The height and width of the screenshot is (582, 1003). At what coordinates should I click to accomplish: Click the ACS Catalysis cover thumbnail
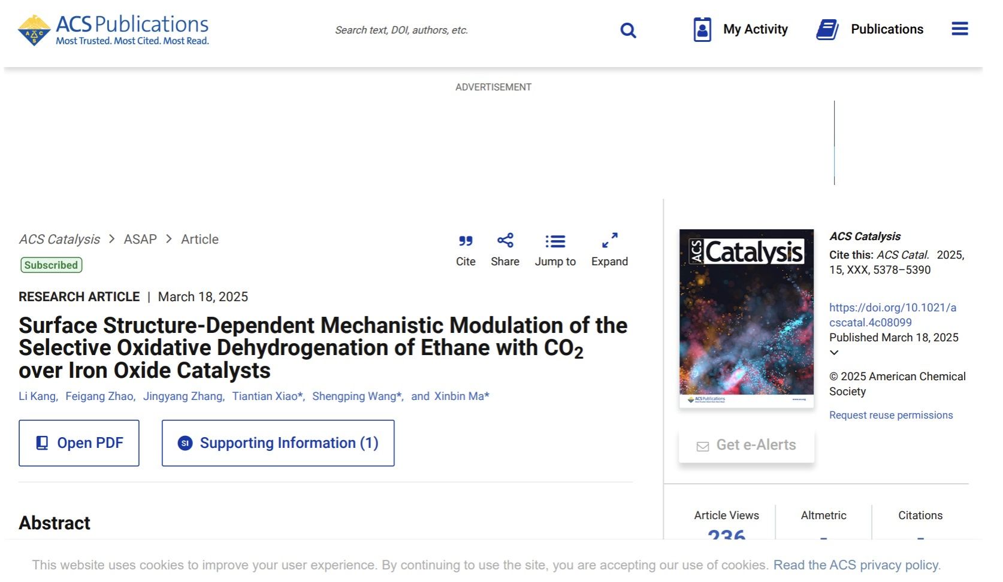746,319
